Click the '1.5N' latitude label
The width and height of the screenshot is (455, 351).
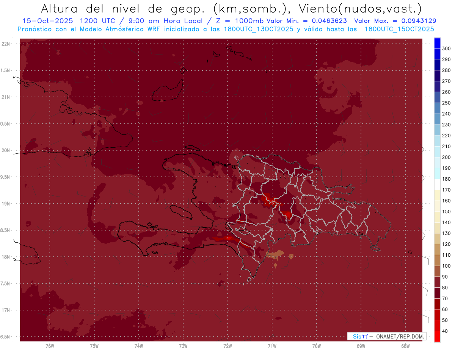click(x=6, y=70)
